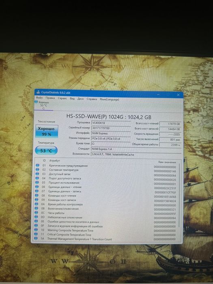Click status circle of 07 Единицы данных - запись

(x=37, y=191)
